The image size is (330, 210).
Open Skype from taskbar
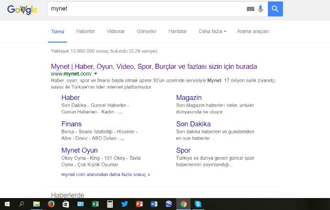point(198,204)
